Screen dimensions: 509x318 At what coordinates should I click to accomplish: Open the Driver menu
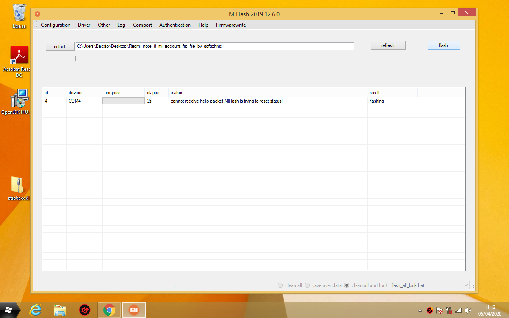(84, 25)
